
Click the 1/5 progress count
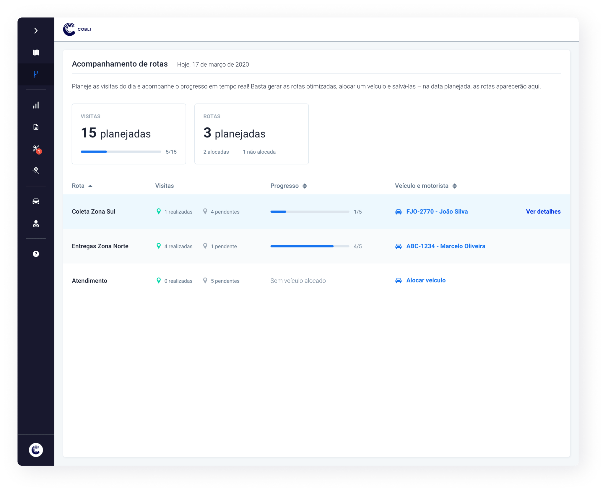(x=358, y=212)
